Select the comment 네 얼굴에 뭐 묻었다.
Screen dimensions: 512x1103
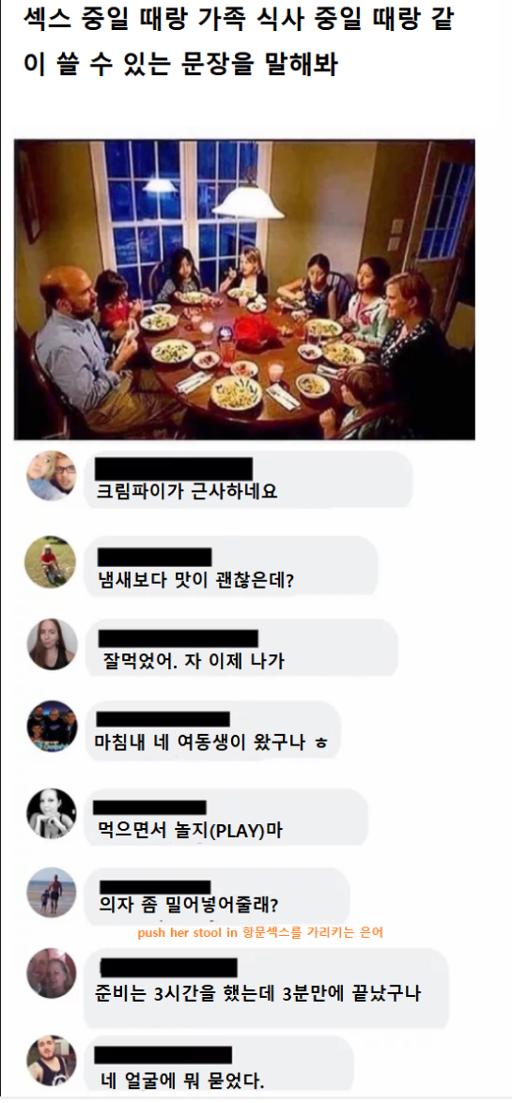(x=183, y=1080)
